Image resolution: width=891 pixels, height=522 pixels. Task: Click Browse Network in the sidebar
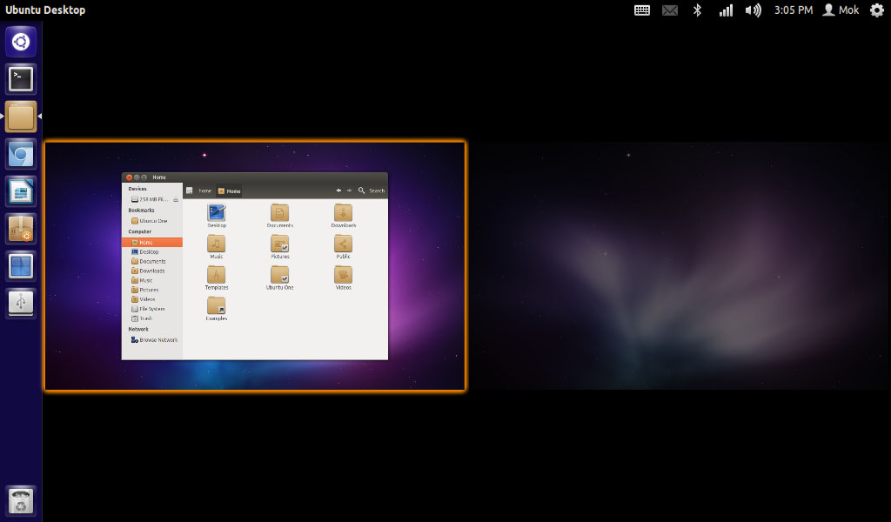click(x=154, y=339)
